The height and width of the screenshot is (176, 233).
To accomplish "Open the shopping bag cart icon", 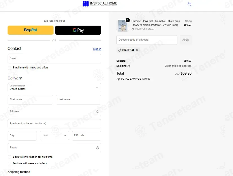I will tap(189, 4).
